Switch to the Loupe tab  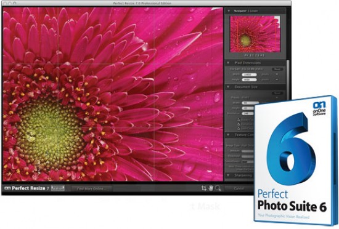pyautogui.click(x=253, y=10)
